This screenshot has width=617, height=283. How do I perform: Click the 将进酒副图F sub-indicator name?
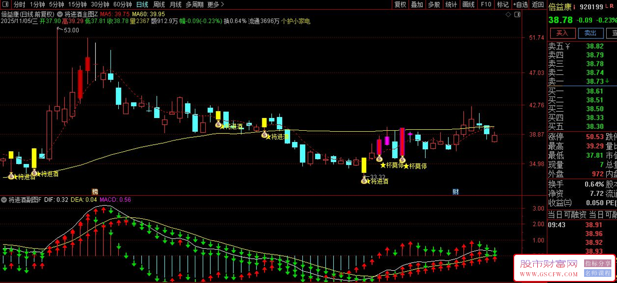click(25, 199)
